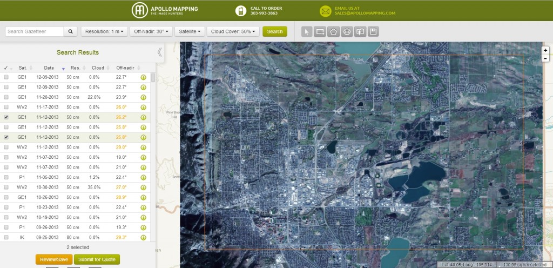The image size is (553, 268).
Task: View info for WV2 10-30-2013 row
Action: tap(143, 187)
